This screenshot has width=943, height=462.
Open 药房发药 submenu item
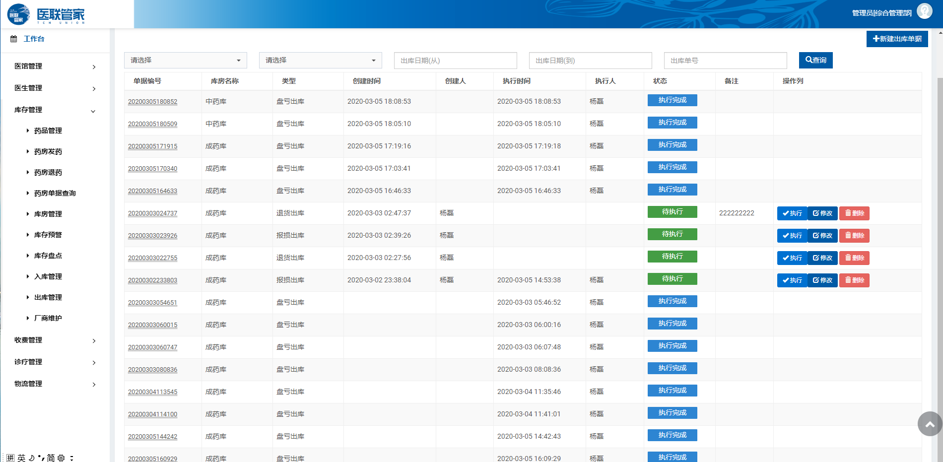coord(48,151)
